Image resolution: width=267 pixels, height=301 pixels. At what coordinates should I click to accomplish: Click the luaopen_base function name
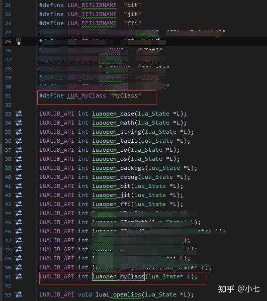coord(113,114)
